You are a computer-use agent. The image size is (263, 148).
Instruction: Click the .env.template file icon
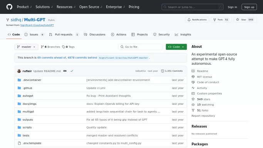pyautogui.click(x=19, y=143)
